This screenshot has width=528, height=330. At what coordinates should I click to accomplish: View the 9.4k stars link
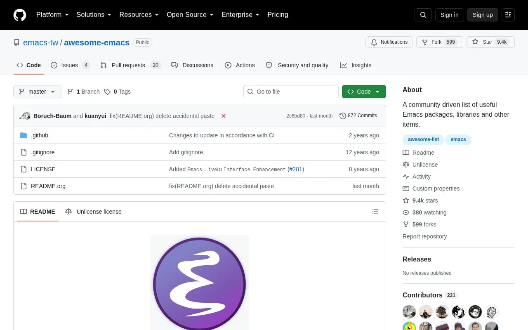tap(420, 200)
